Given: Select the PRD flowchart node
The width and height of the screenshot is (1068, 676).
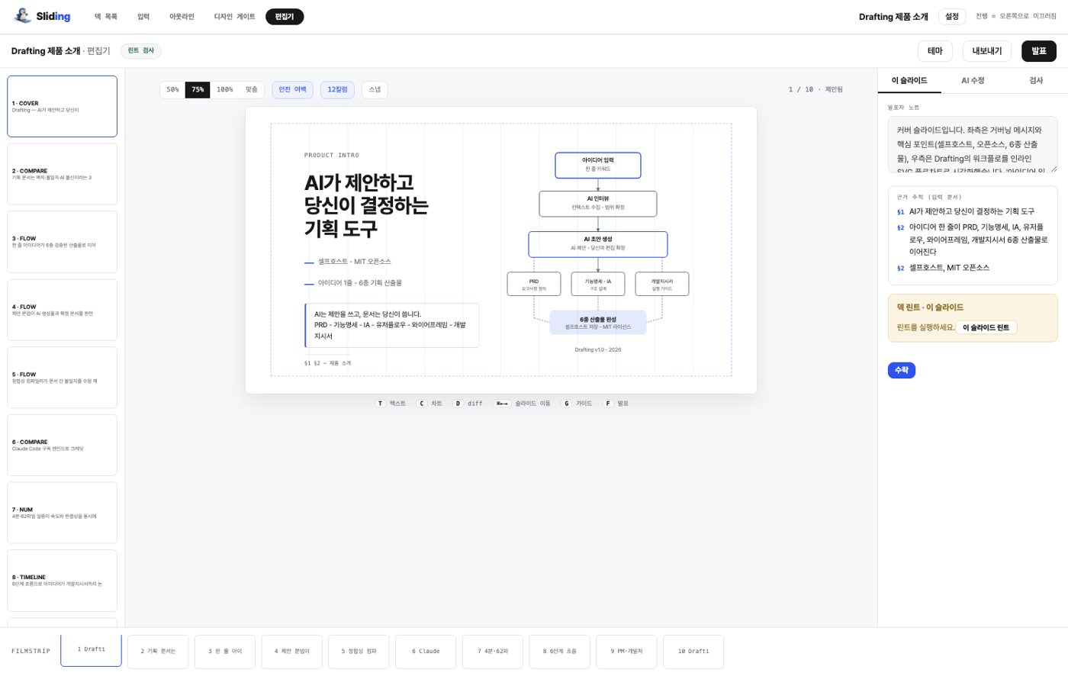Looking at the screenshot, I should point(534,284).
